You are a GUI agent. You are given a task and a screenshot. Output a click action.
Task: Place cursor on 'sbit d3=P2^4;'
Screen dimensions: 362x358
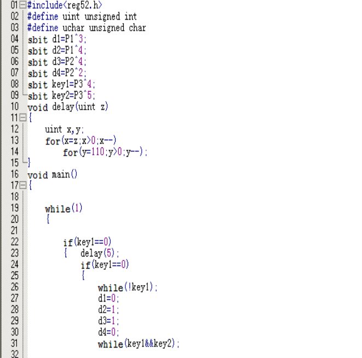coord(57,62)
